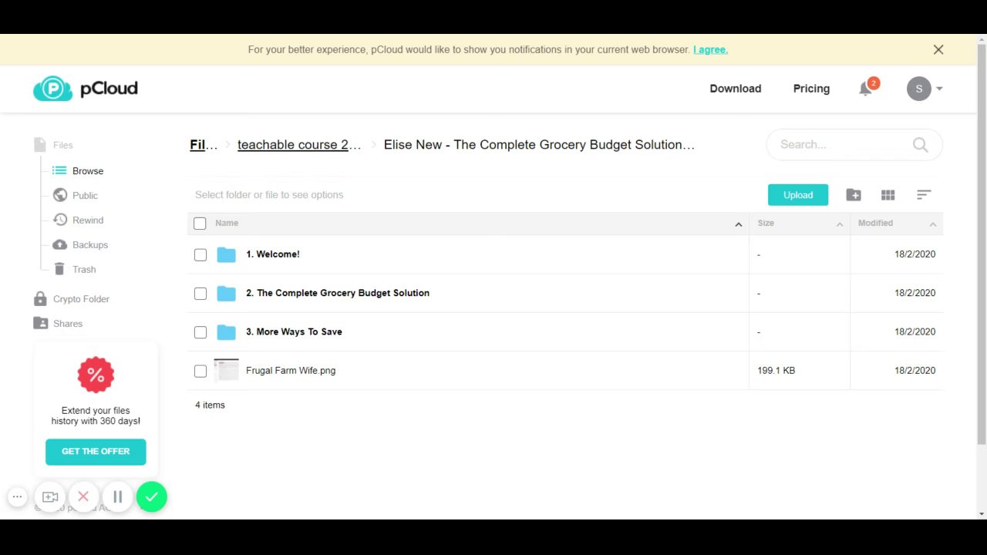
Task: Click the Browse list icon
Action: (x=59, y=170)
